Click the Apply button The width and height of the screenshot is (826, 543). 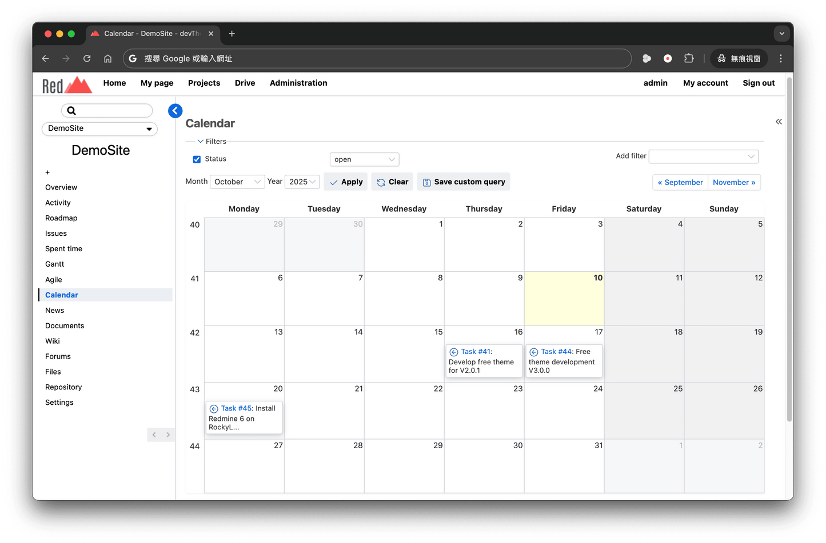346,182
